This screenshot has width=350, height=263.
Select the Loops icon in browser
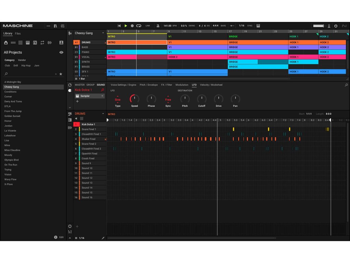point(42,43)
